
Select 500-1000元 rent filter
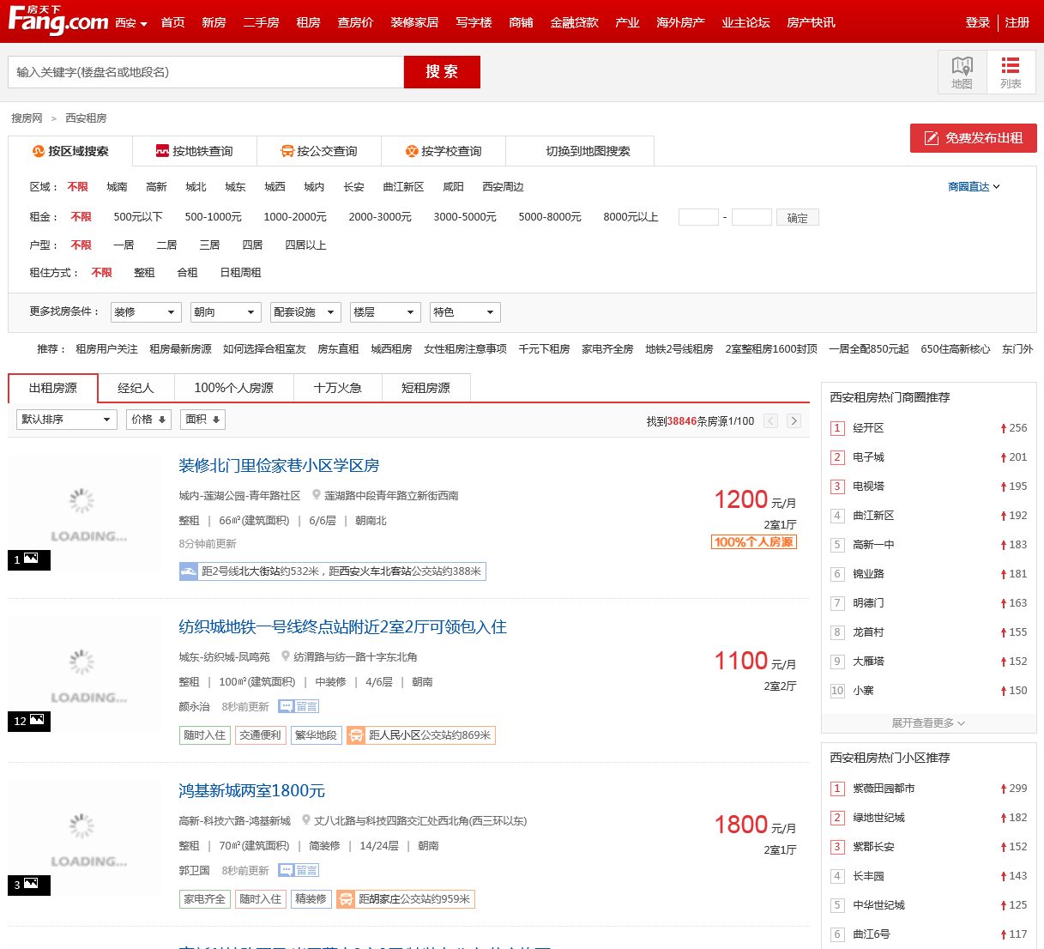[214, 217]
